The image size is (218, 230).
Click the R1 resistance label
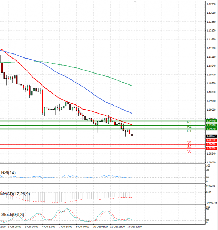tap(189, 131)
